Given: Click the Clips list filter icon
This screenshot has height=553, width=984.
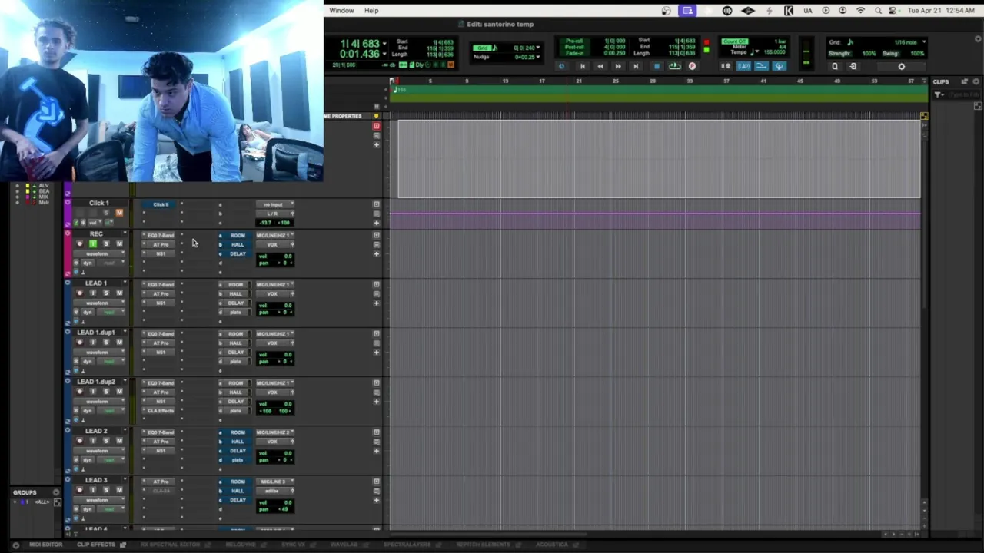Looking at the screenshot, I should pyautogui.click(x=939, y=94).
